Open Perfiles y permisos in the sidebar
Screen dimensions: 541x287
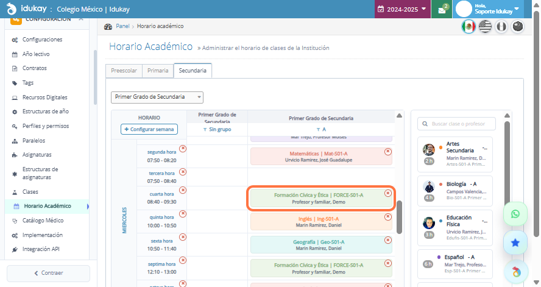coord(46,126)
